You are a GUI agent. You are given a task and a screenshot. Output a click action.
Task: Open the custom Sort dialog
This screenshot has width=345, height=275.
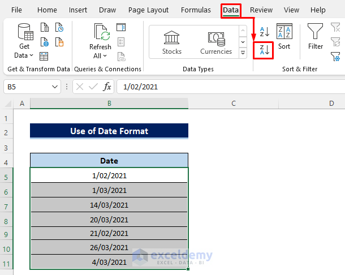[x=284, y=37]
